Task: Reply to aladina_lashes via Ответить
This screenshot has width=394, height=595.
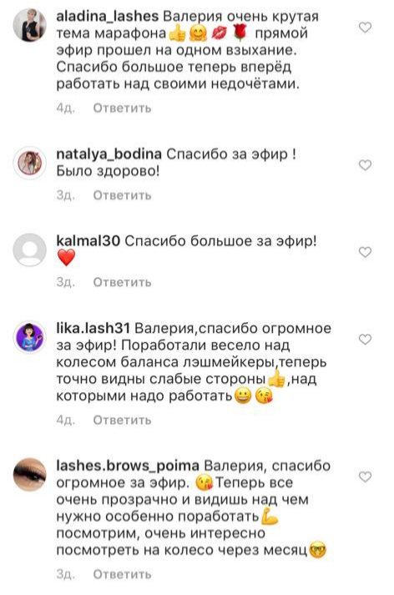Action: [x=122, y=108]
